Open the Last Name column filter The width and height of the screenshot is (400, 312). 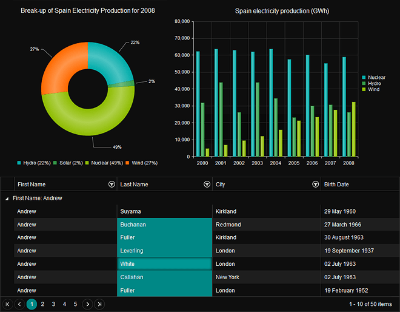tap(207, 184)
